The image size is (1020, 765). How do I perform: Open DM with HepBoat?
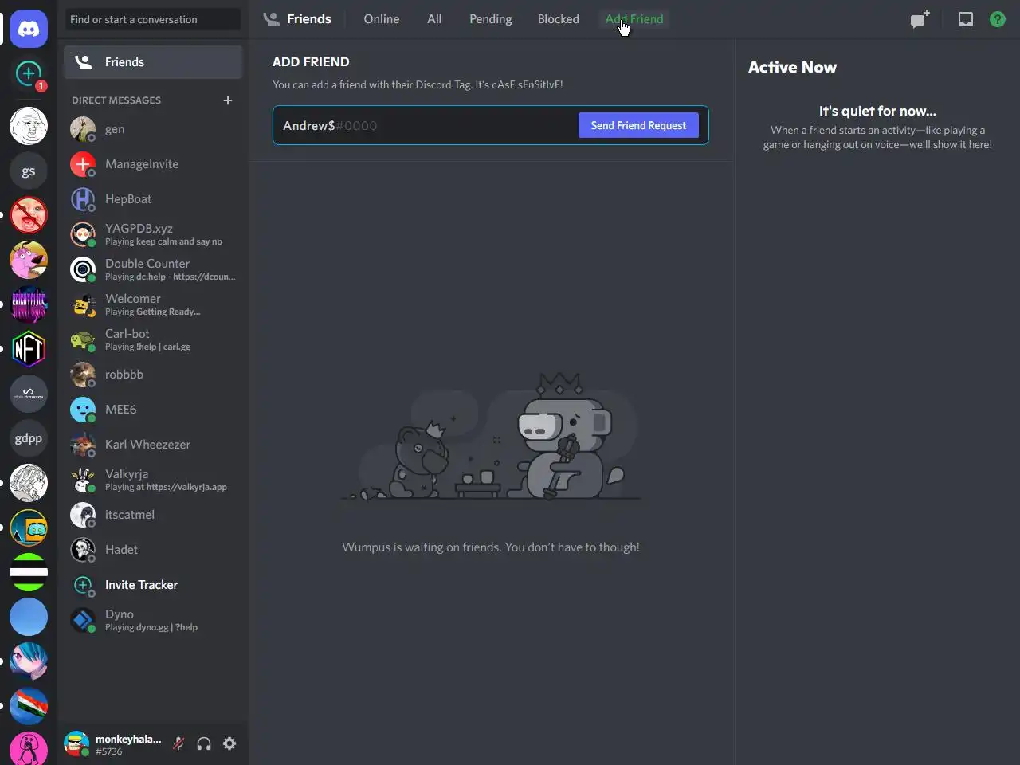coord(153,199)
